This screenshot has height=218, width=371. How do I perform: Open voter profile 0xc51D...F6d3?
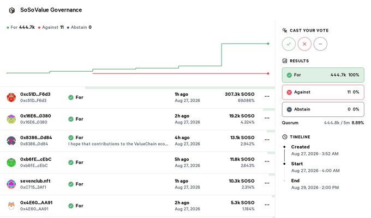point(35,94)
